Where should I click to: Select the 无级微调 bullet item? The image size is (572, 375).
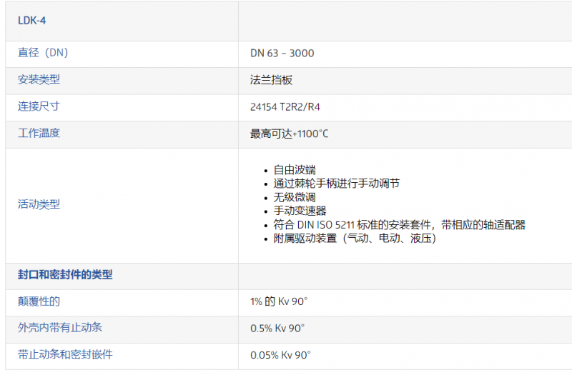point(295,197)
